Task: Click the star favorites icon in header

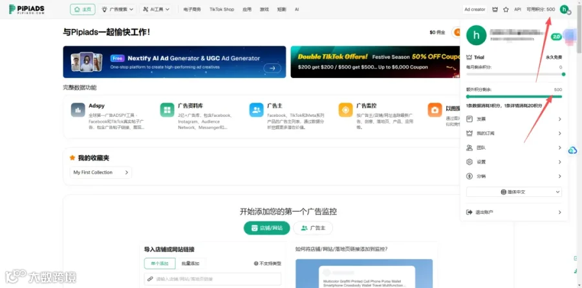Action: point(506,9)
